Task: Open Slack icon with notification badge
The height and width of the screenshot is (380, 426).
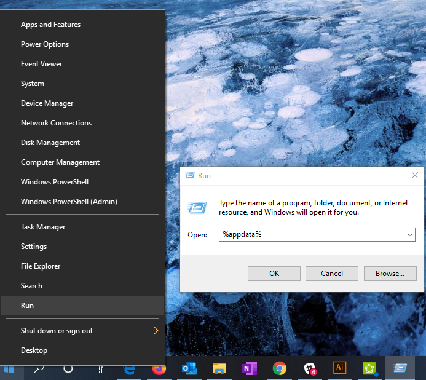Action: [310, 368]
